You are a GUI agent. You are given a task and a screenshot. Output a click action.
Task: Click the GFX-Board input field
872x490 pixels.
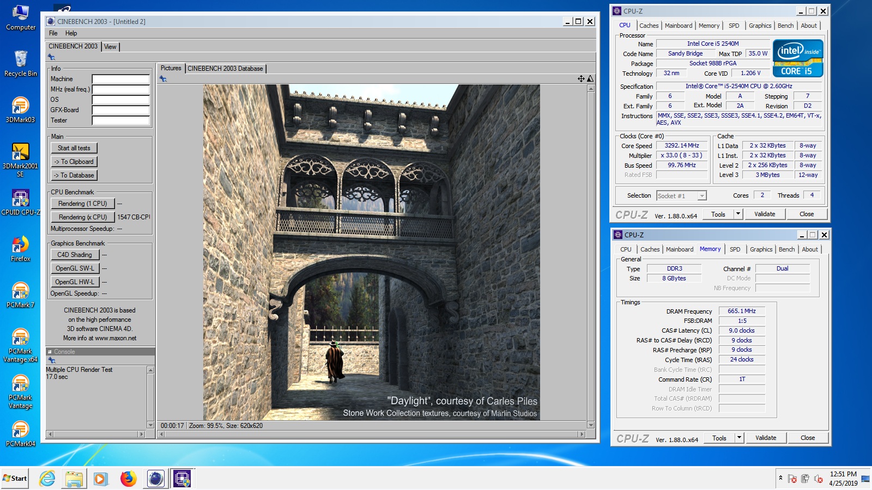(120, 110)
